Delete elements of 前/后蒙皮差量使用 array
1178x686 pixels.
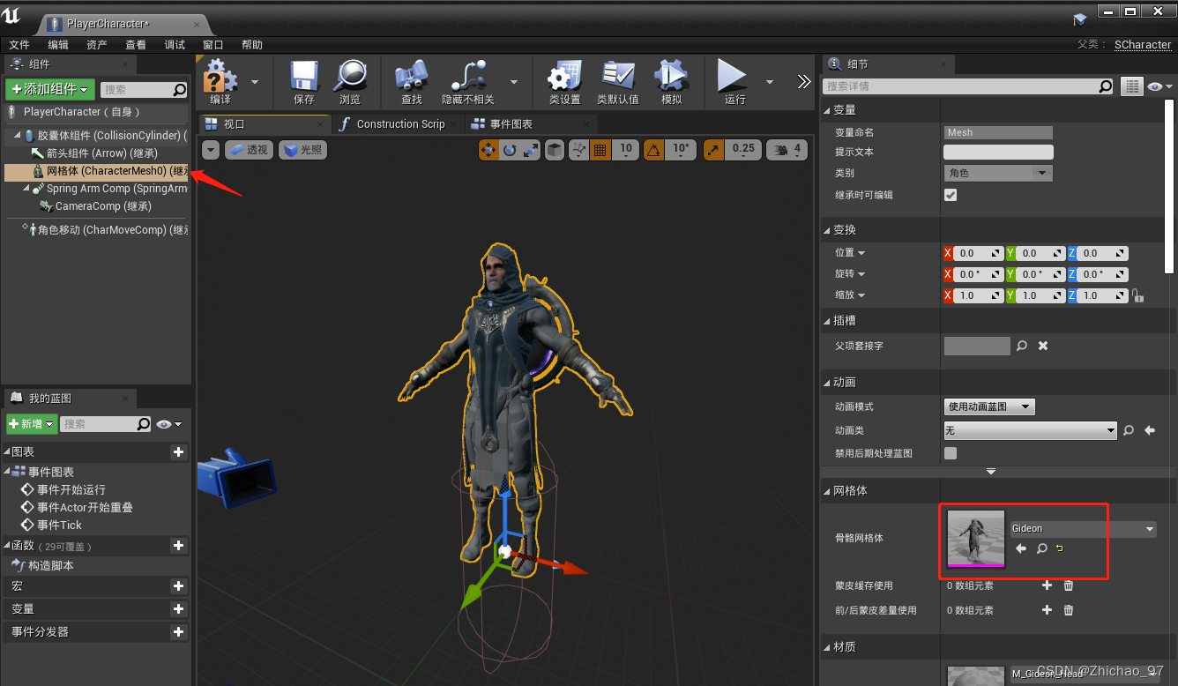[x=1069, y=610]
